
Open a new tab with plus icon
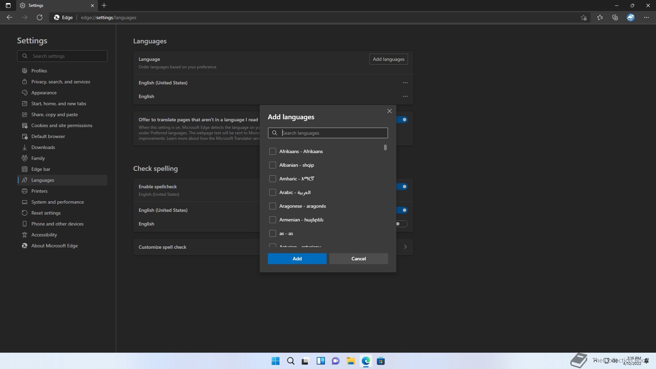[104, 5]
